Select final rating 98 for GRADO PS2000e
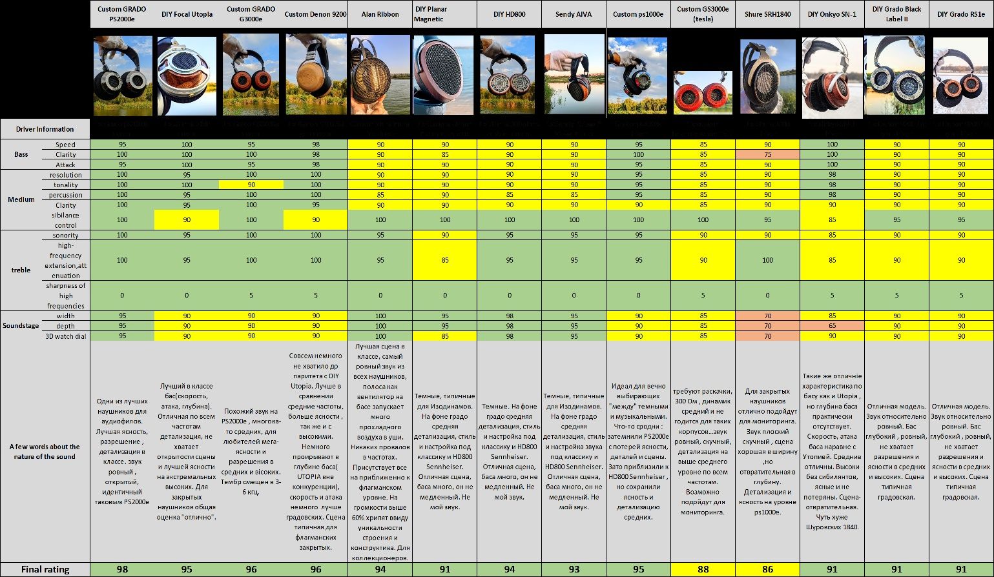The image size is (994, 577). pyautogui.click(x=122, y=569)
